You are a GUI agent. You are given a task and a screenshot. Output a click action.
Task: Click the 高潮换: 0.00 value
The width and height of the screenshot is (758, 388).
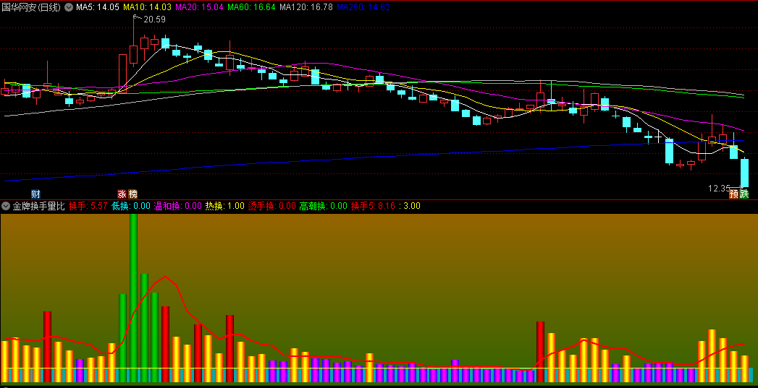[324, 206]
